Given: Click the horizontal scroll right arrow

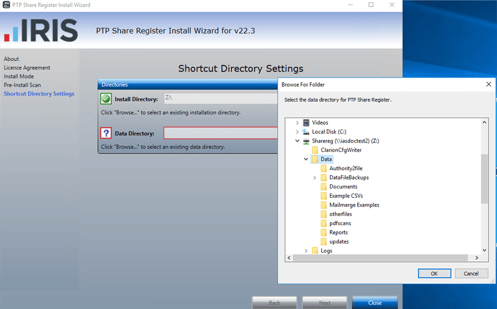Looking at the screenshot, I should point(477,258).
